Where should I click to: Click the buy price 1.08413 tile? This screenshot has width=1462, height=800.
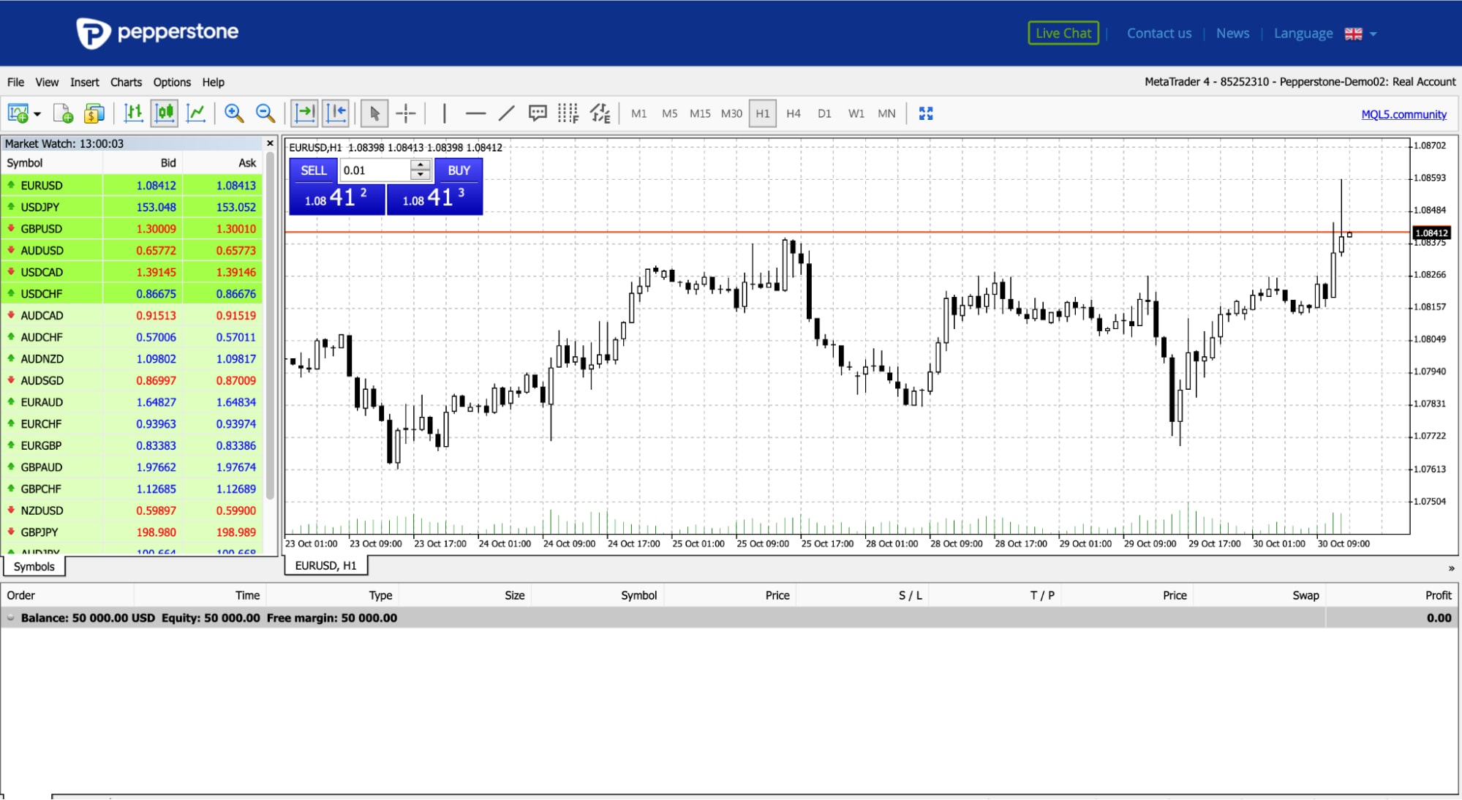pyautogui.click(x=434, y=198)
